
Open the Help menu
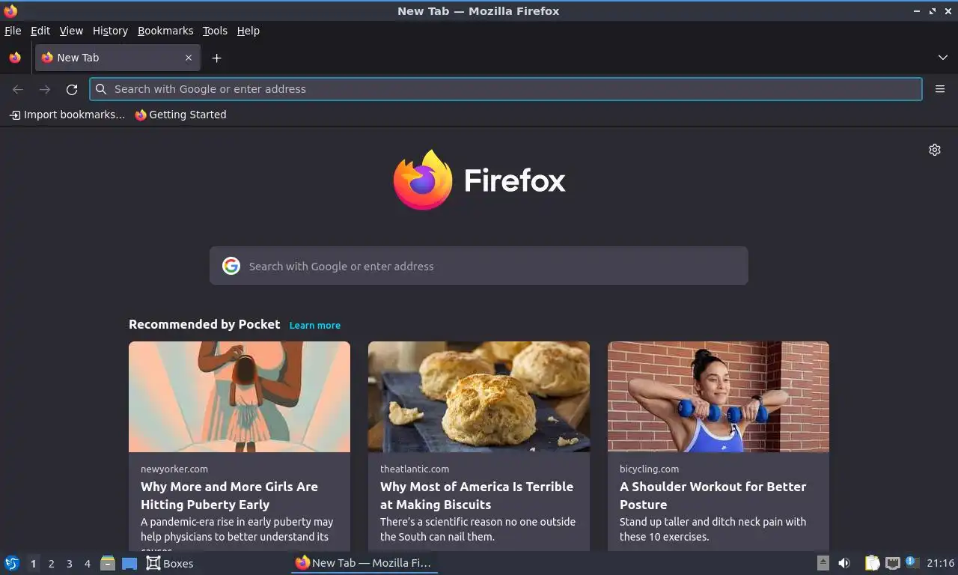[248, 31]
